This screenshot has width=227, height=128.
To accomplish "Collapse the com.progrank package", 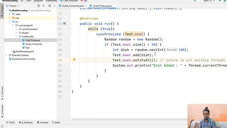I will click(13, 25).
